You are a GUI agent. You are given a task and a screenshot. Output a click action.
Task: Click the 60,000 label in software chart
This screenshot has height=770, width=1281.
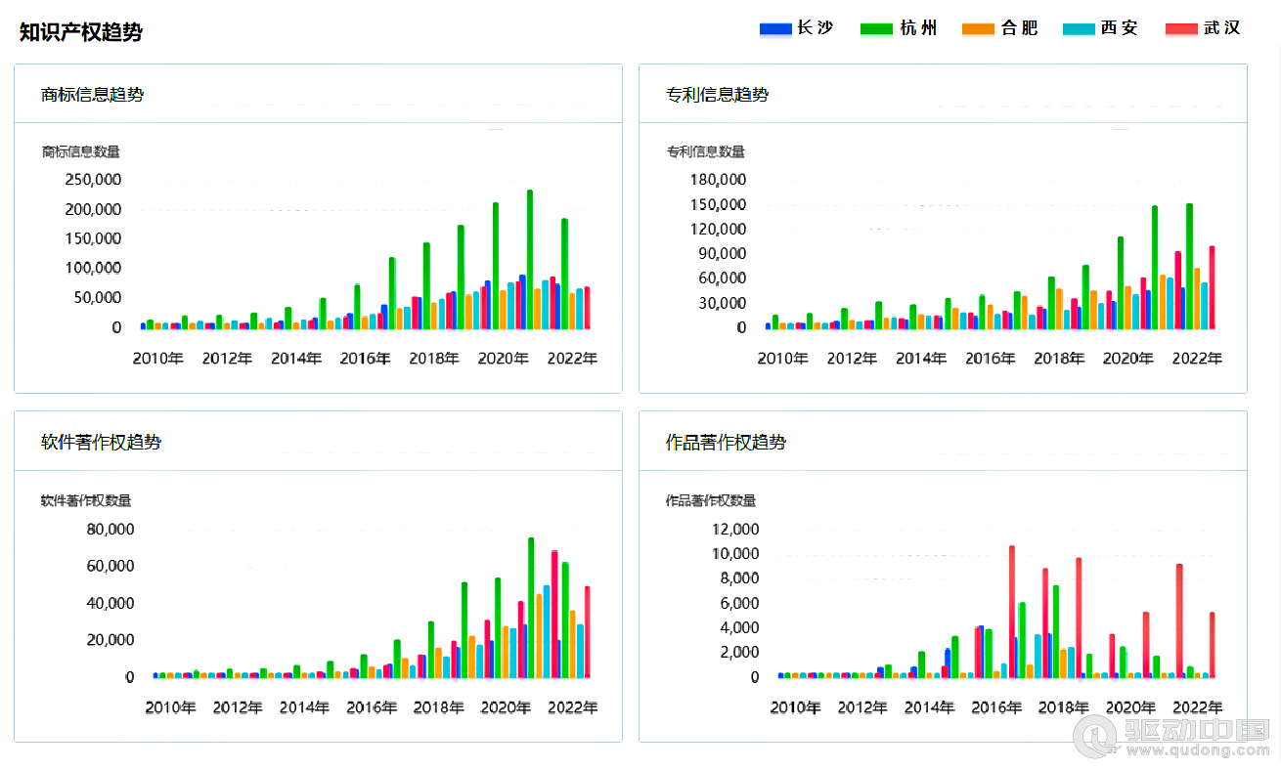[x=110, y=567]
